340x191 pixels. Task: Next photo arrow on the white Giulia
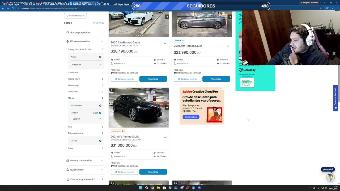(167, 17)
